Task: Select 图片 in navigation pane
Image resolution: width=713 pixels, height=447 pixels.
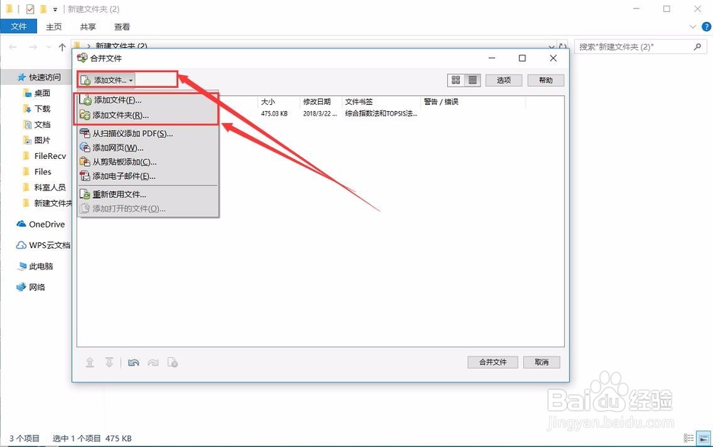Action: click(x=42, y=140)
